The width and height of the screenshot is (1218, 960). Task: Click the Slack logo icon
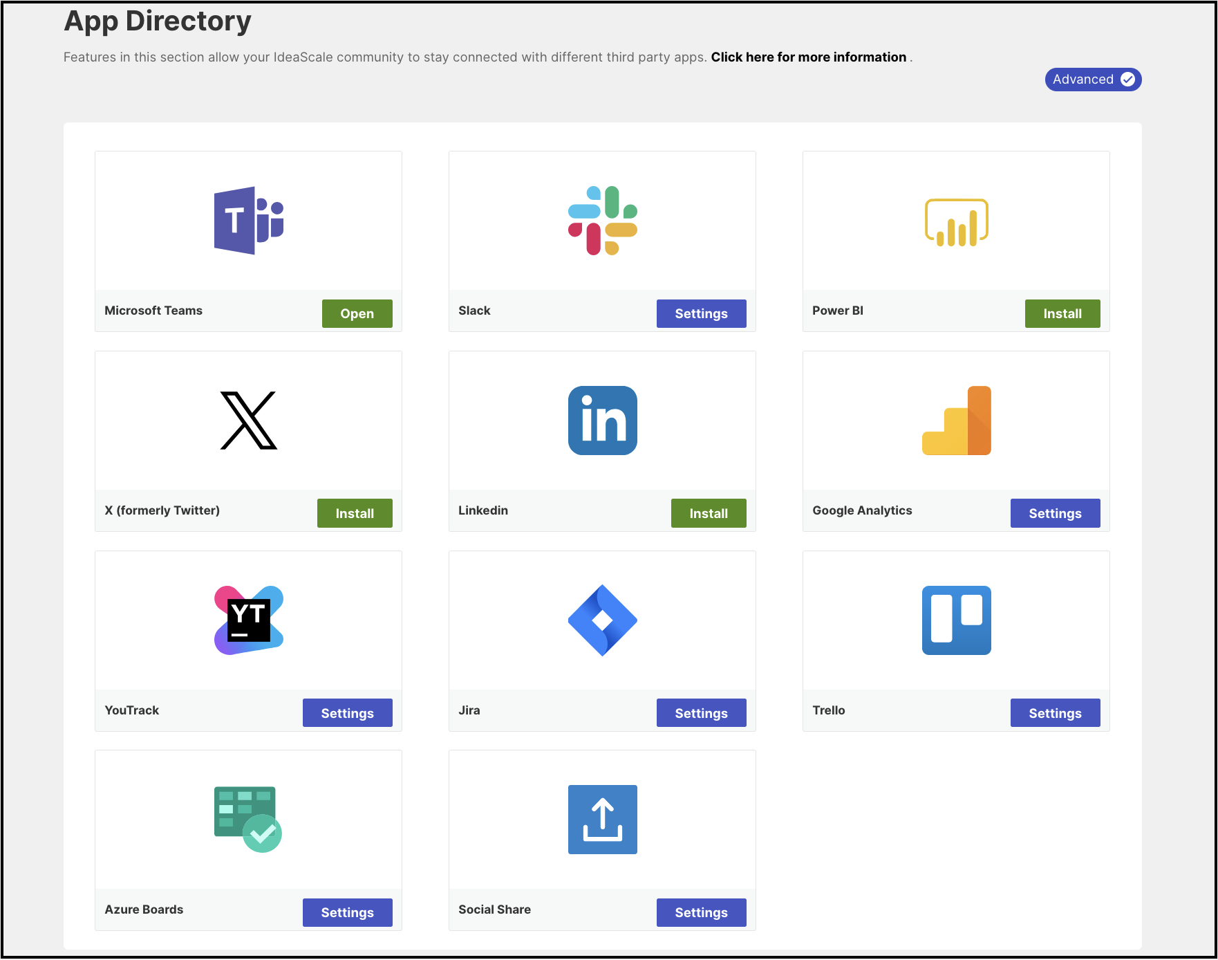(x=603, y=221)
